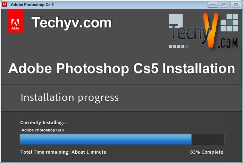
Task: Click the Currently Installing... label
Action: coord(43,123)
